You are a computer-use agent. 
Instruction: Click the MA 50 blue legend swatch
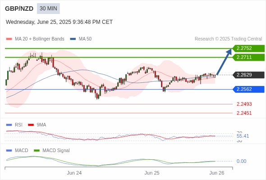pos(73,39)
